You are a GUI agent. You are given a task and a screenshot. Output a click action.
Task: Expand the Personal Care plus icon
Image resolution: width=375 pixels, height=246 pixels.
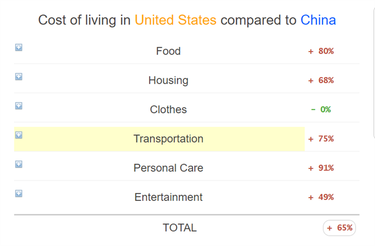(19, 164)
